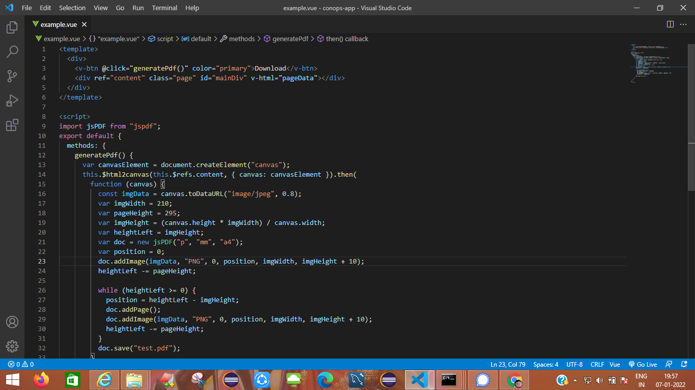695x390 pixels.
Task: Open the Extensions view
Action: (12, 125)
